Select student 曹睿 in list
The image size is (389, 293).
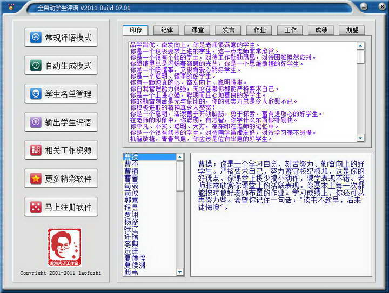[x=150, y=178]
